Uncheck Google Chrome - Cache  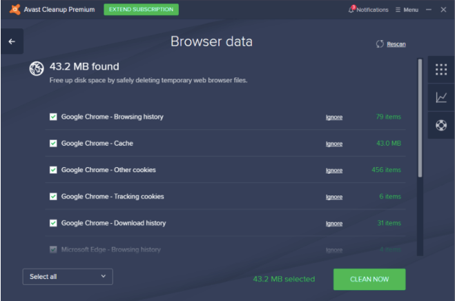tap(53, 144)
